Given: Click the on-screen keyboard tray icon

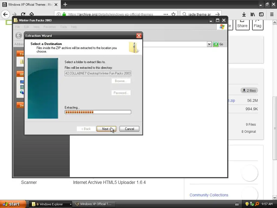Looking at the screenshot, I should point(237,204).
